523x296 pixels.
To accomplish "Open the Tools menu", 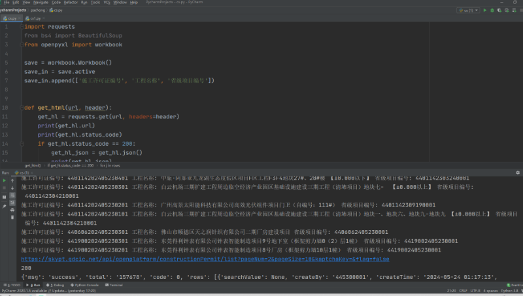I will [x=95, y=3].
